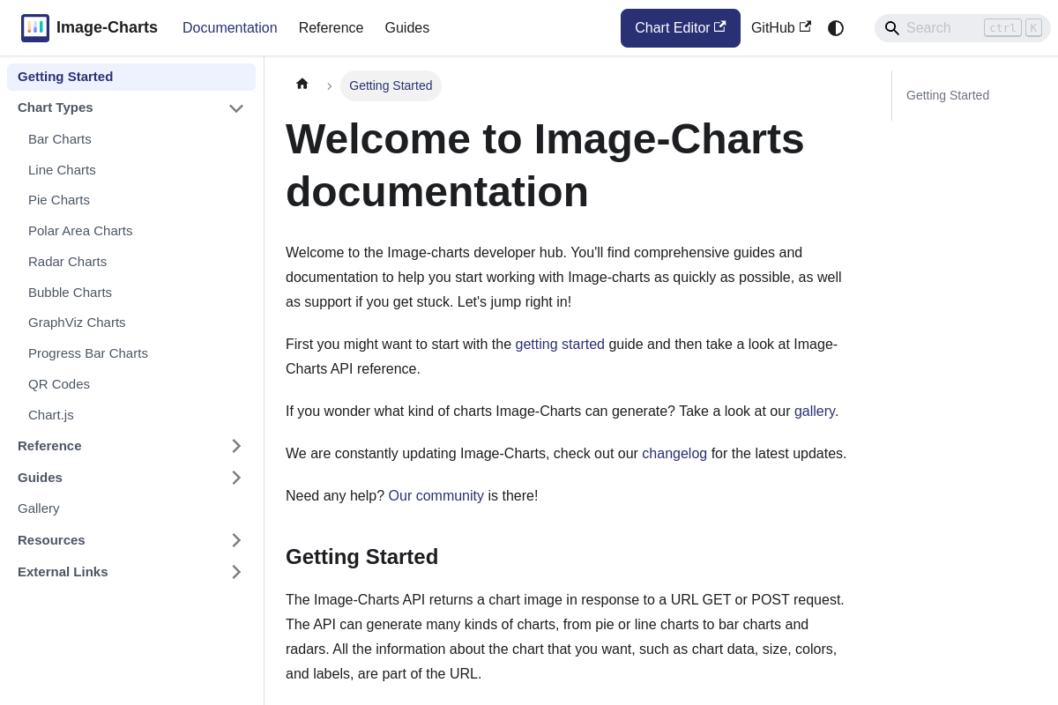The height and width of the screenshot is (705, 1058).
Task: Open Pie Charts in sidebar
Action: (x=59, y=200)
